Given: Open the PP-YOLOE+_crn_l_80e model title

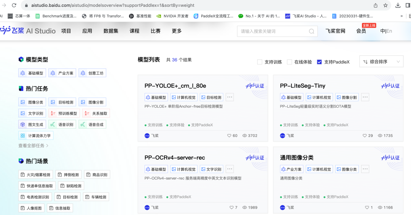Looking at the screenshot, I should (x=175, y=86).
